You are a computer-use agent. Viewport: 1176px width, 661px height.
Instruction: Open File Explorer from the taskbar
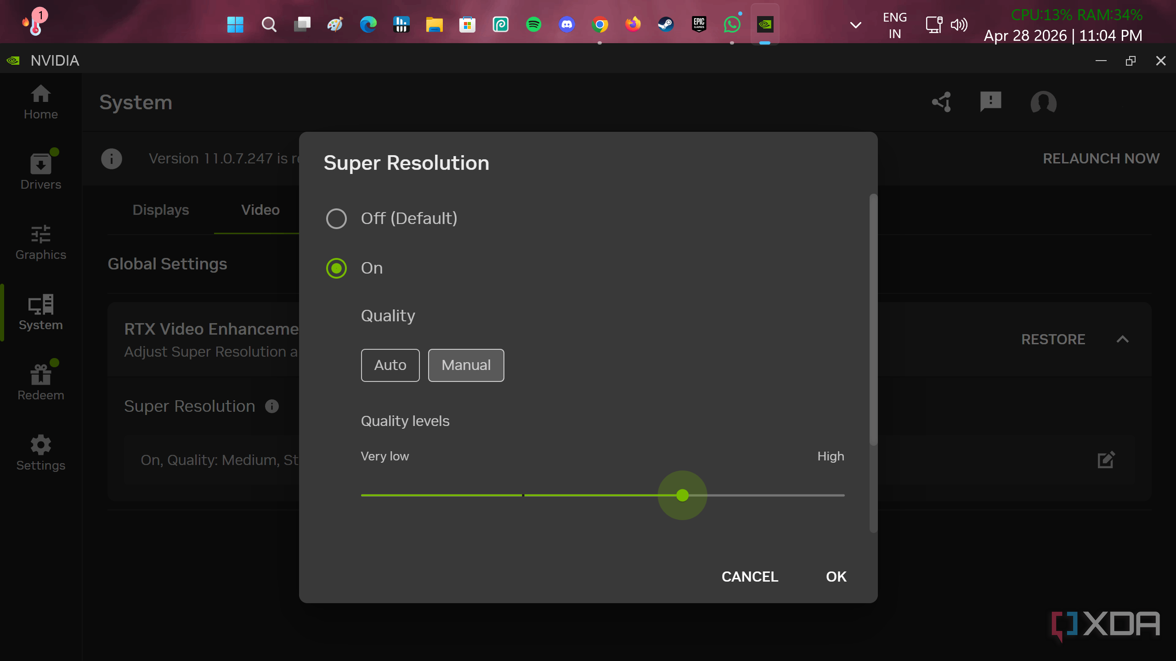point(434,24)
